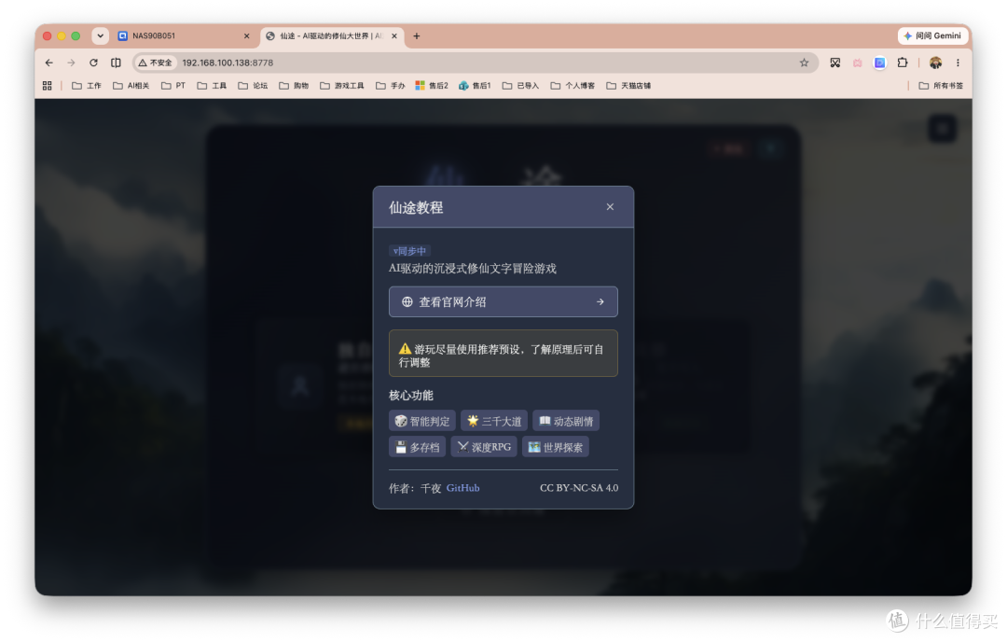The image size is (1007, 642).
Task: Open the AI相关 bookmark folder
Action: pyautogui.click(x=131, y=86)
